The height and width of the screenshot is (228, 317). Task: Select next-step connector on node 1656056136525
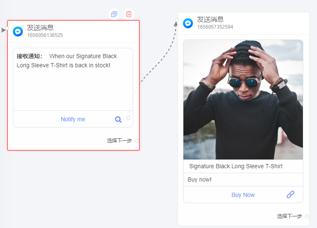tap(137, 141)
